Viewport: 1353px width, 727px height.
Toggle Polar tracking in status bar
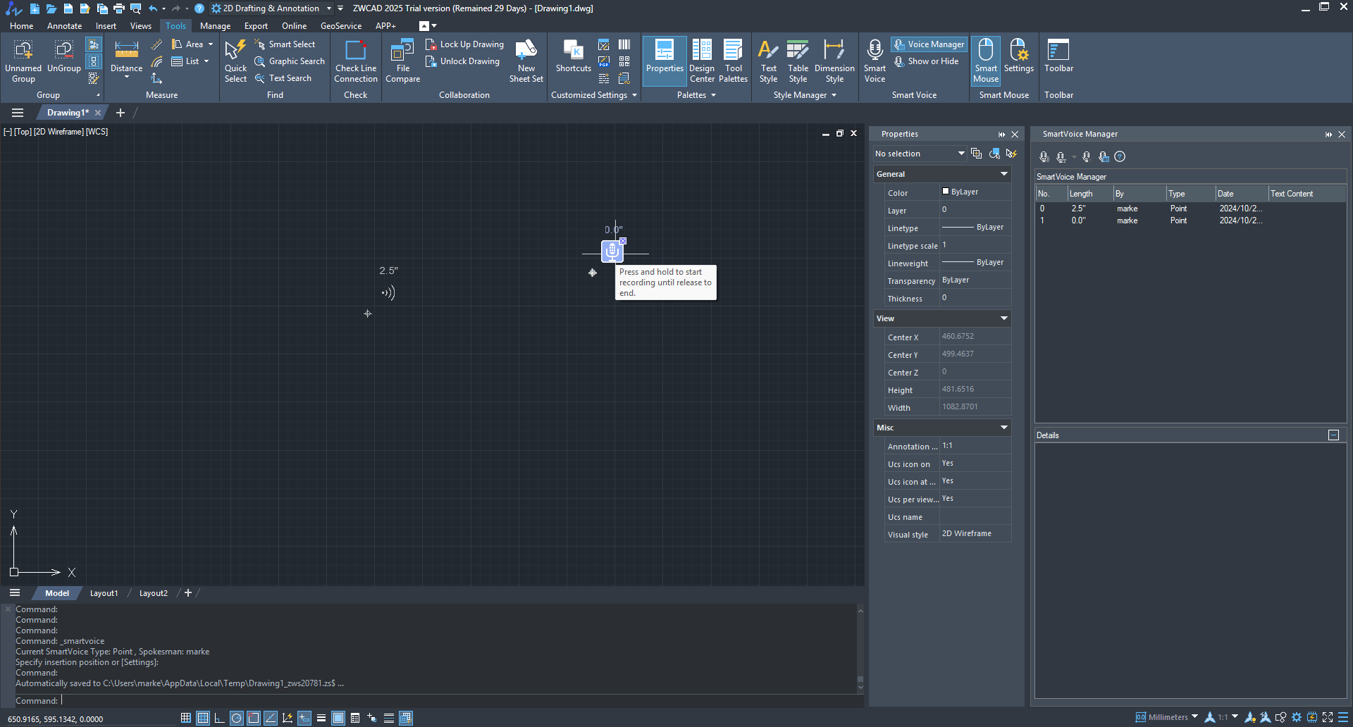coord(237,718)
